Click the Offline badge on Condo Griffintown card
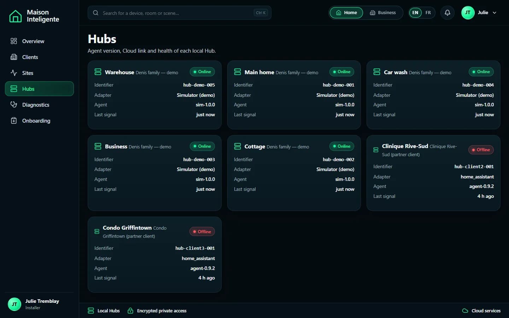Viewport: 509px width, 318px height. 202,232
